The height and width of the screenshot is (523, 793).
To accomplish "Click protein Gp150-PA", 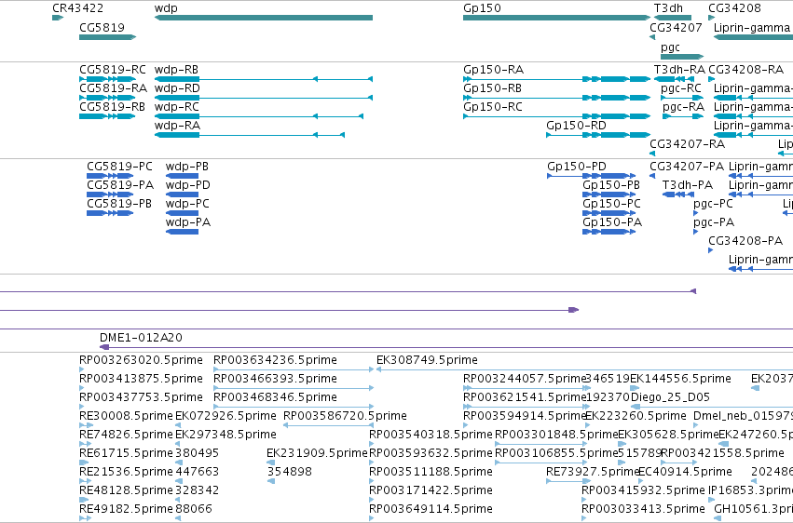I will pyautogui.click(x=609, y=232).
